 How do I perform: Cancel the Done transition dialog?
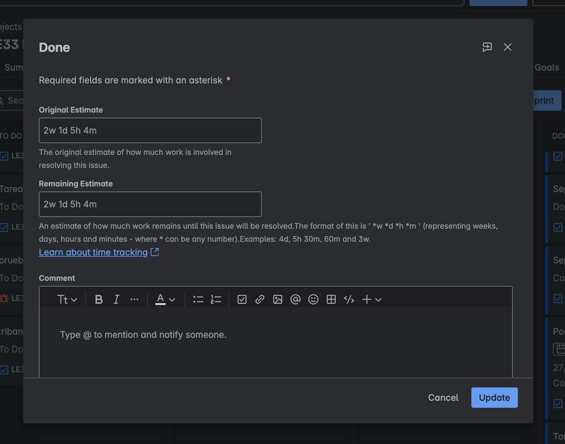coord(443,398)
